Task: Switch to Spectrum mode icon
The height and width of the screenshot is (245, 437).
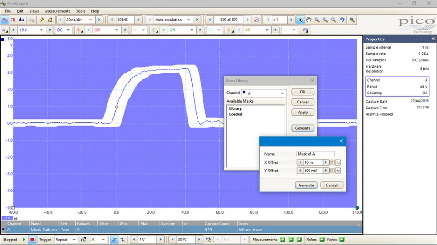Action: click(21, 20)
